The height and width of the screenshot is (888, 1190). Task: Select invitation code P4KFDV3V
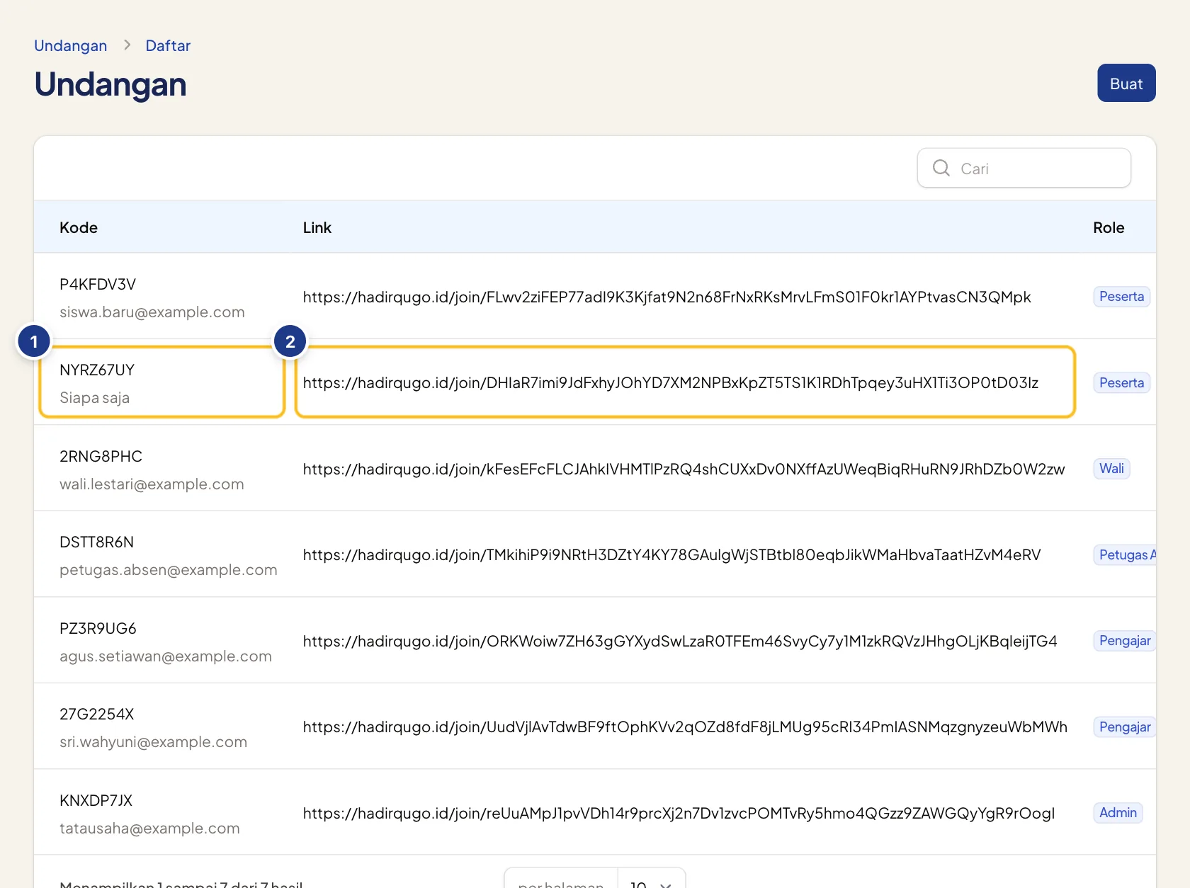(98, 285)
